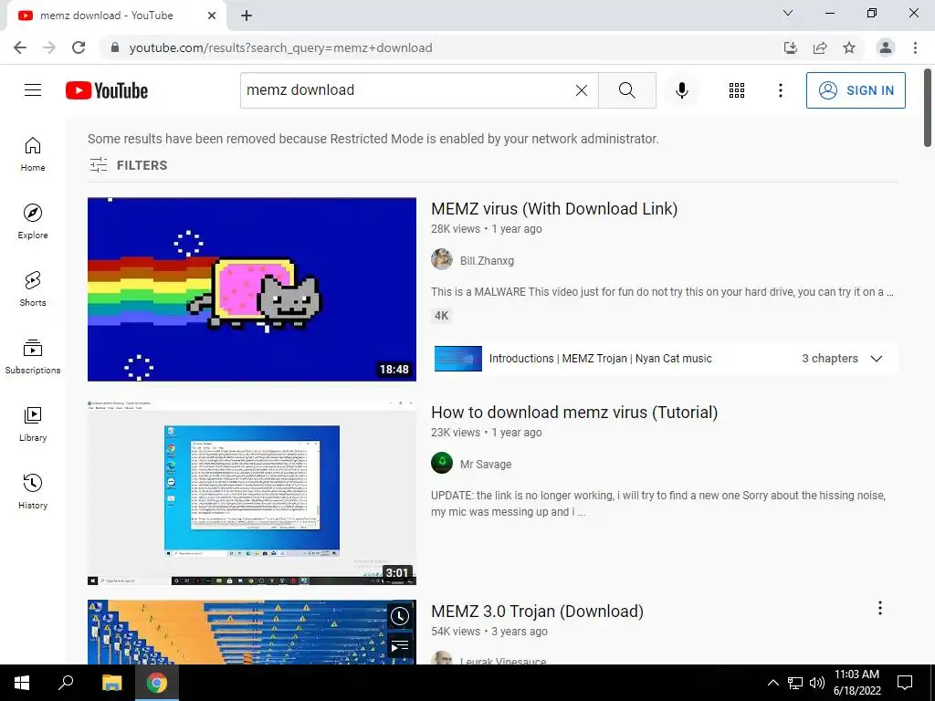The image size is (935, 701).
Task: Click title How to download memz virus (Tutorial)
Action: (574, 412)
